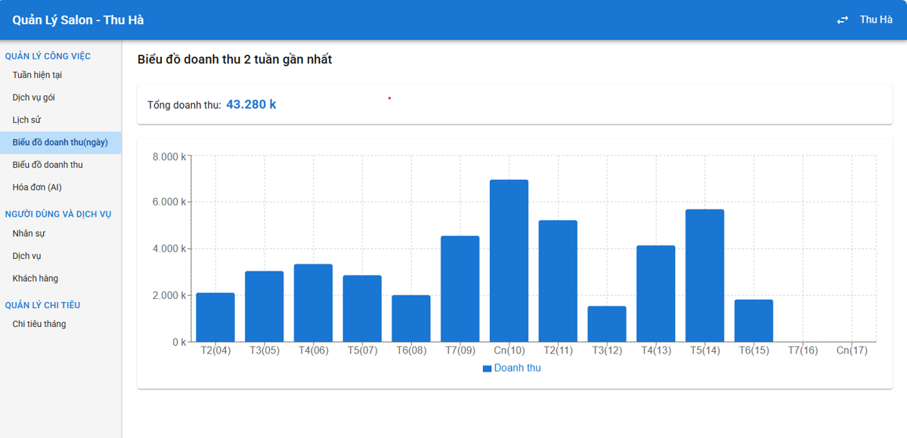The image size is (907, 438).
Task: Click the Quản Lý Salon - Thu Hà title
Action: click(x=78, y=20)
